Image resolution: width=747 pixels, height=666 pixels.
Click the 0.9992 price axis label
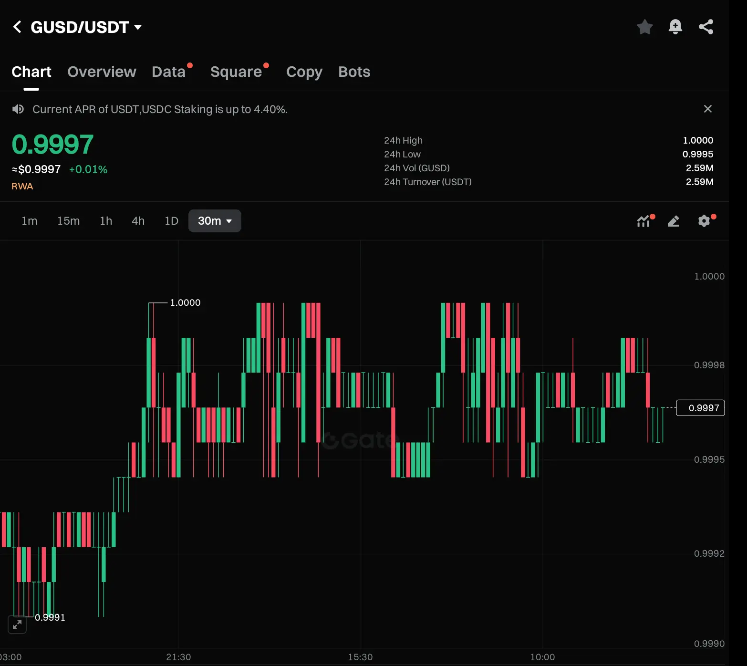click(709, 553)
